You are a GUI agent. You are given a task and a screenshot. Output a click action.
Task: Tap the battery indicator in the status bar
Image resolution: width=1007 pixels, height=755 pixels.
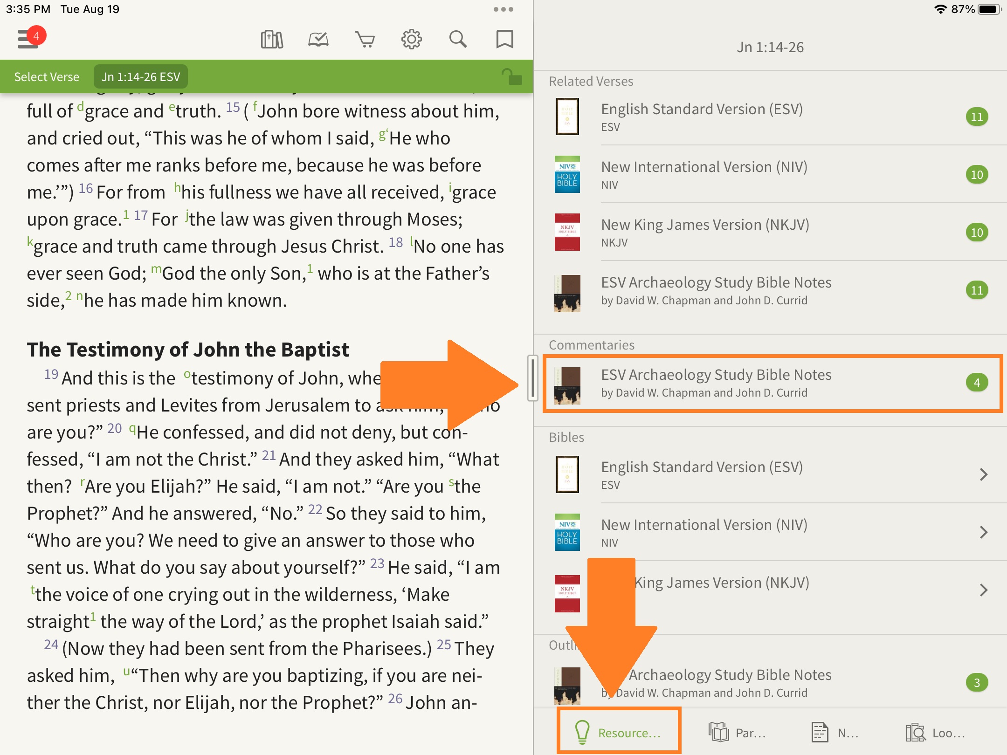[989, 9]
